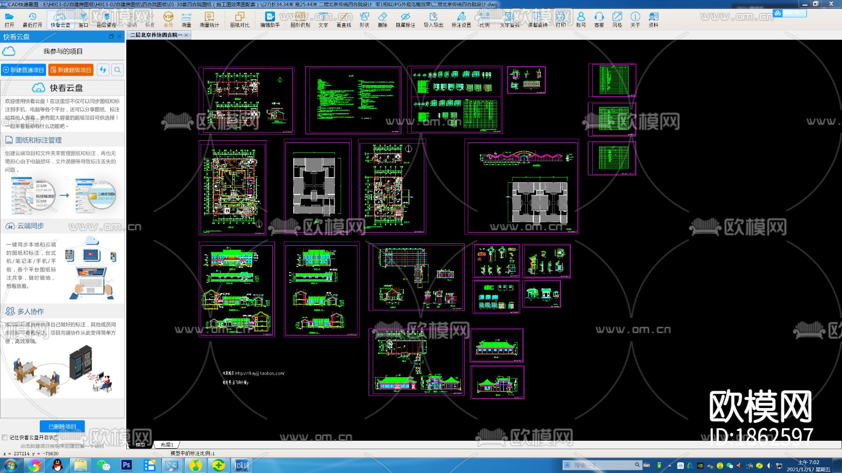Click the 我参与的项目 heading
The width and height of the screenshot is (842, 473).
(x=63, y=51)
